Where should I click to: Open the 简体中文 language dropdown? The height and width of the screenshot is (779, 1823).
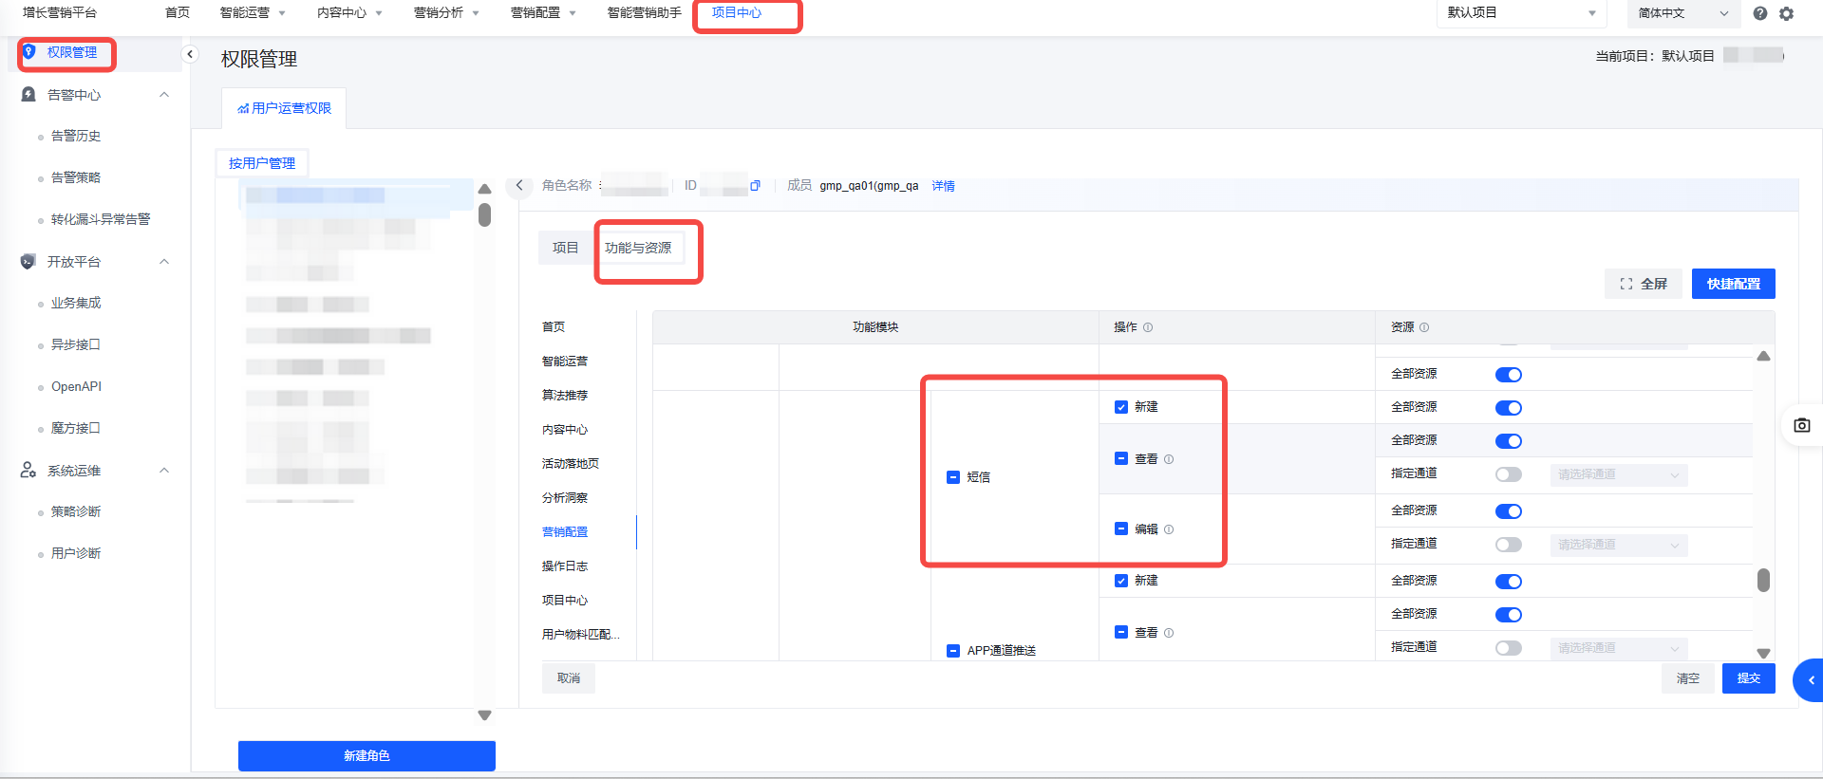point(1682,13)
